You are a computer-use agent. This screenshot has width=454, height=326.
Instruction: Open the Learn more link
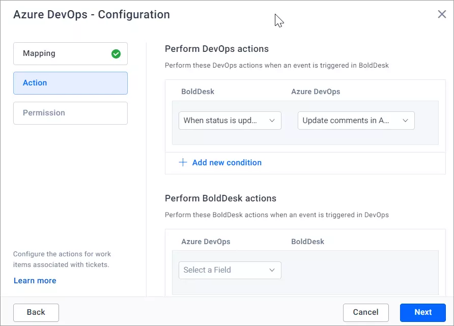pyautogui.click(x=35, y=281)
